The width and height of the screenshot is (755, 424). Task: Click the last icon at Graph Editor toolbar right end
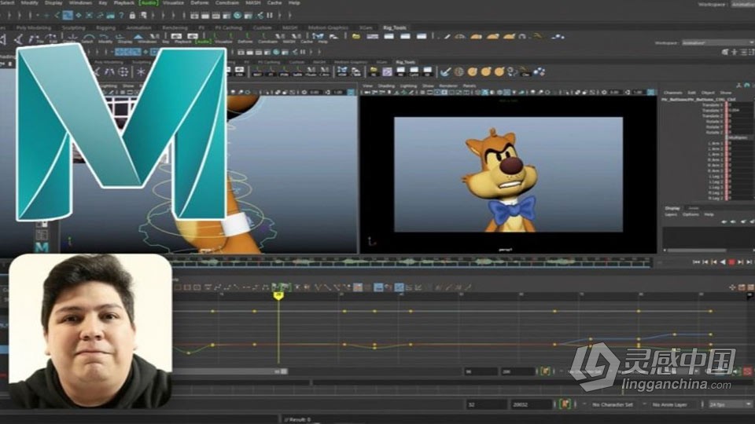point(750,287)
